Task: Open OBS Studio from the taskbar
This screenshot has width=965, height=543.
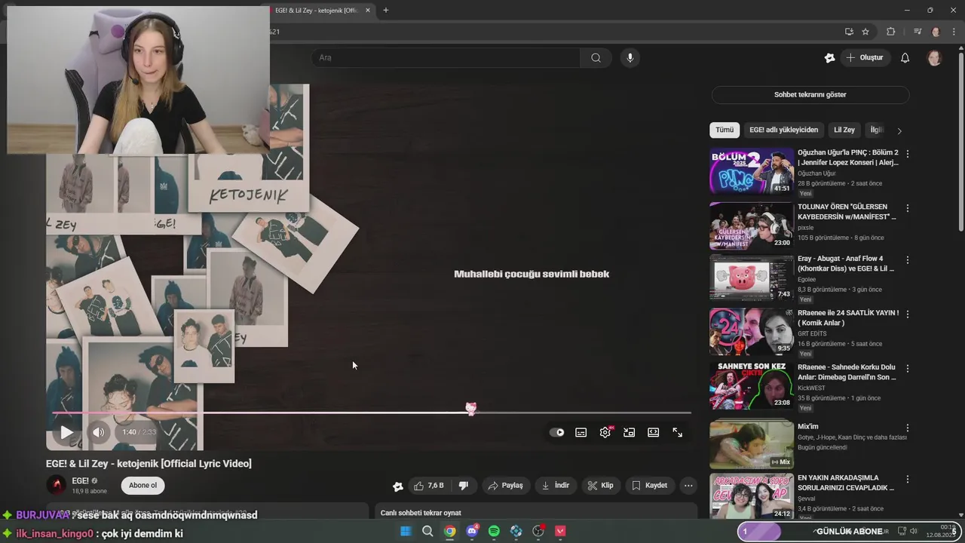Action: (x=538, y=531)
